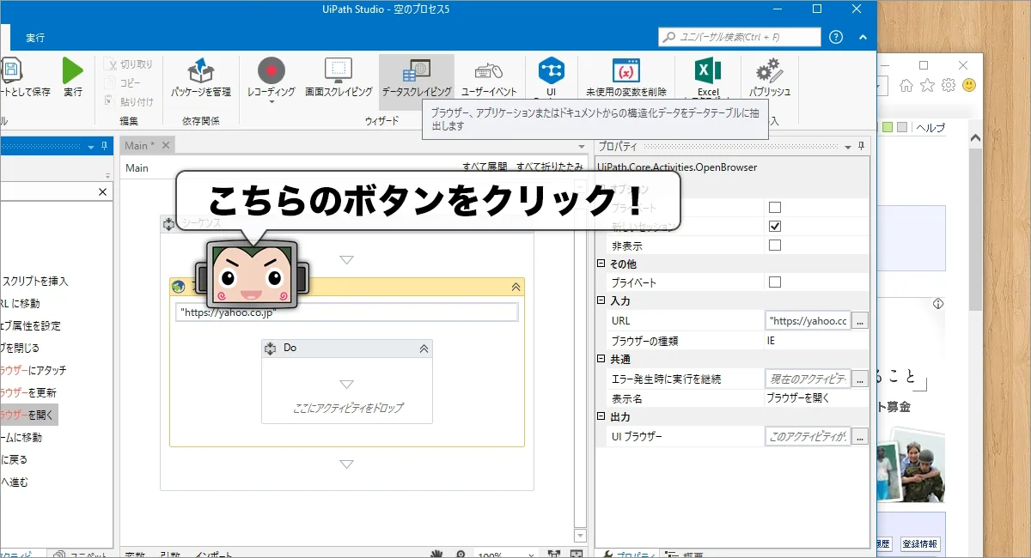
Task: Open the designer tab list dropdown arrow
Action: tap(582, 147)
